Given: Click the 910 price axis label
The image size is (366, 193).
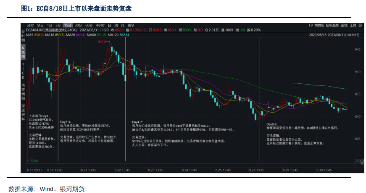Looking at the screenshot, I should click(x=358, y=72).
